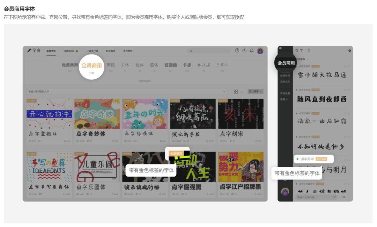This screenshot has height=227, width=377.
Task: Open 我的字库 in client sidebar
Action: coord(285,81)
